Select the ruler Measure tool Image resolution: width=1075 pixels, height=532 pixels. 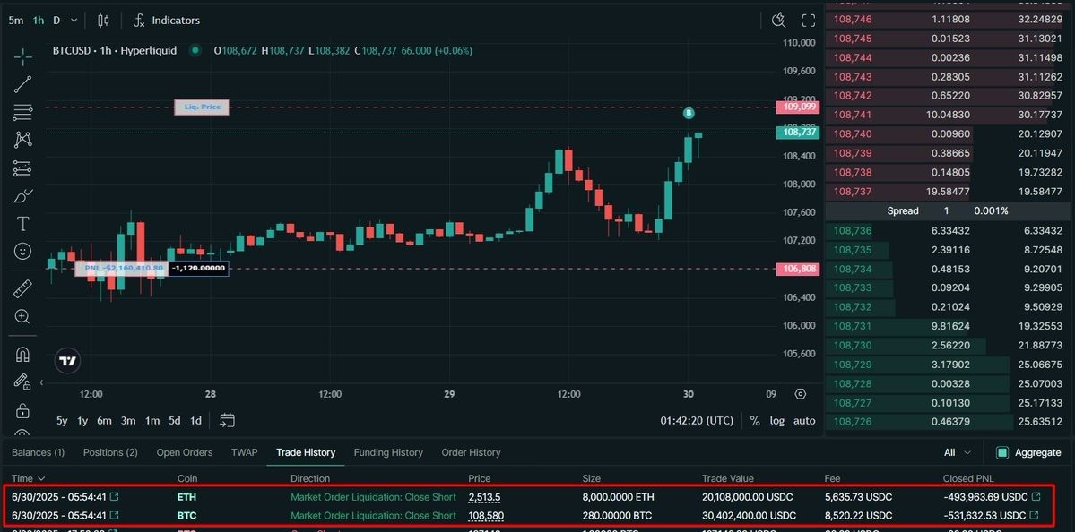coord(22,289)
